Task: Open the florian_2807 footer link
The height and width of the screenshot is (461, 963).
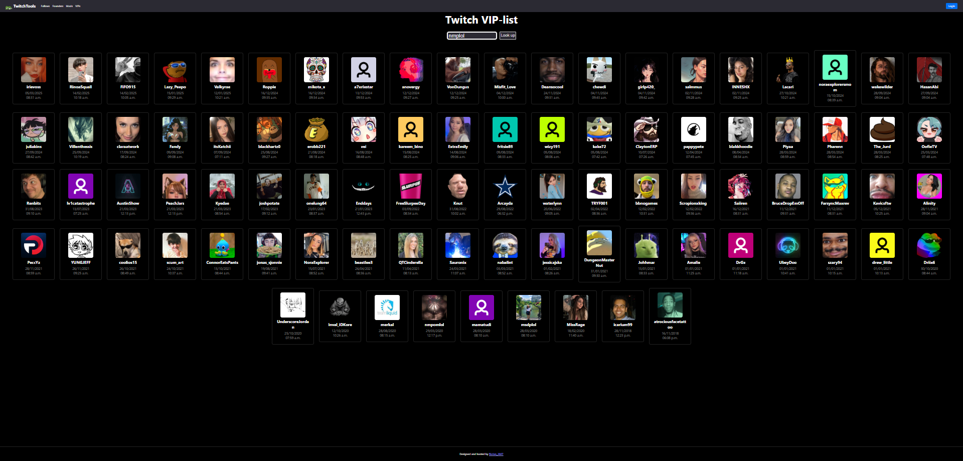Action: [496, 454]
